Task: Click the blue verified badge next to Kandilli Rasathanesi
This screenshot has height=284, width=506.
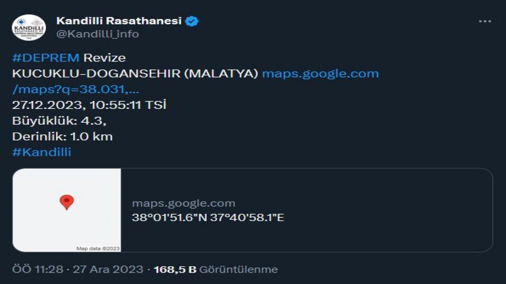Action: 192,22
